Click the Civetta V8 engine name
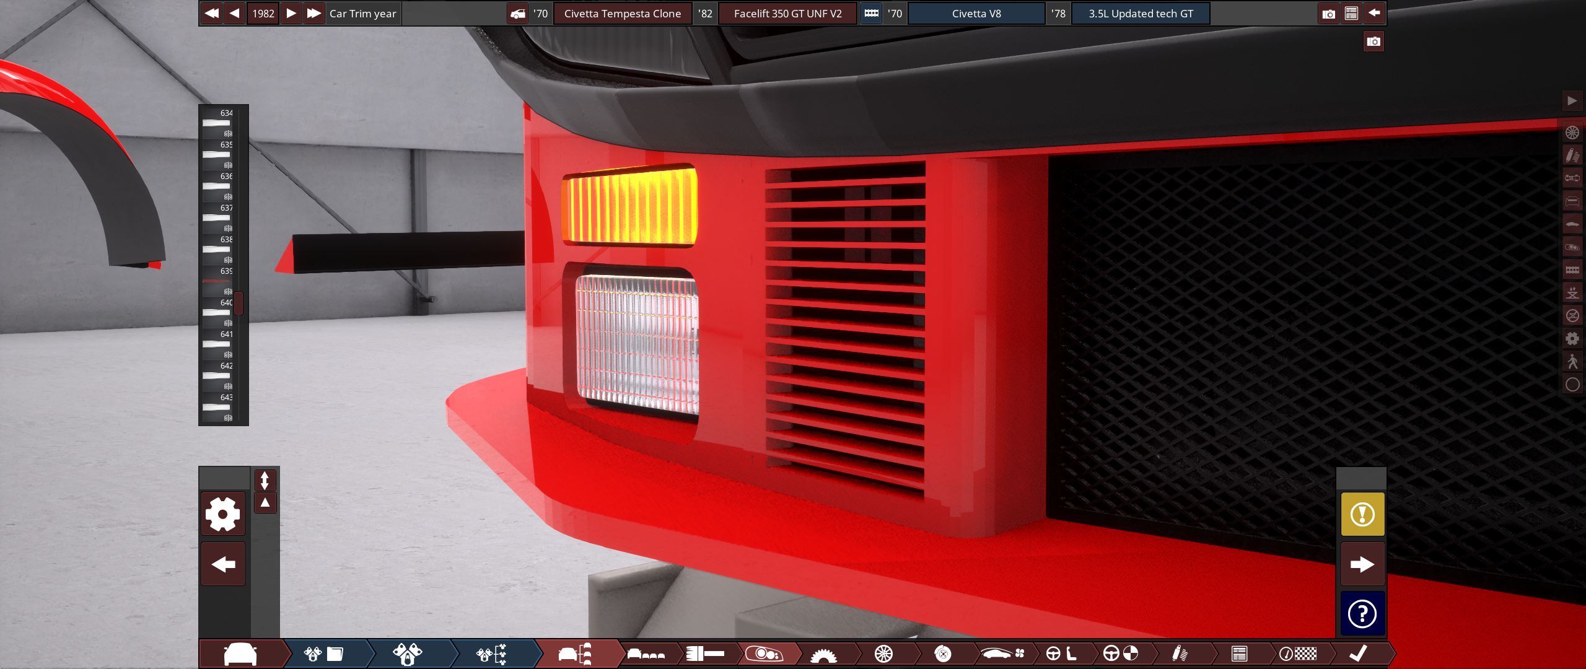Viewport: 1586px width, 669px height. pos(976,14)
